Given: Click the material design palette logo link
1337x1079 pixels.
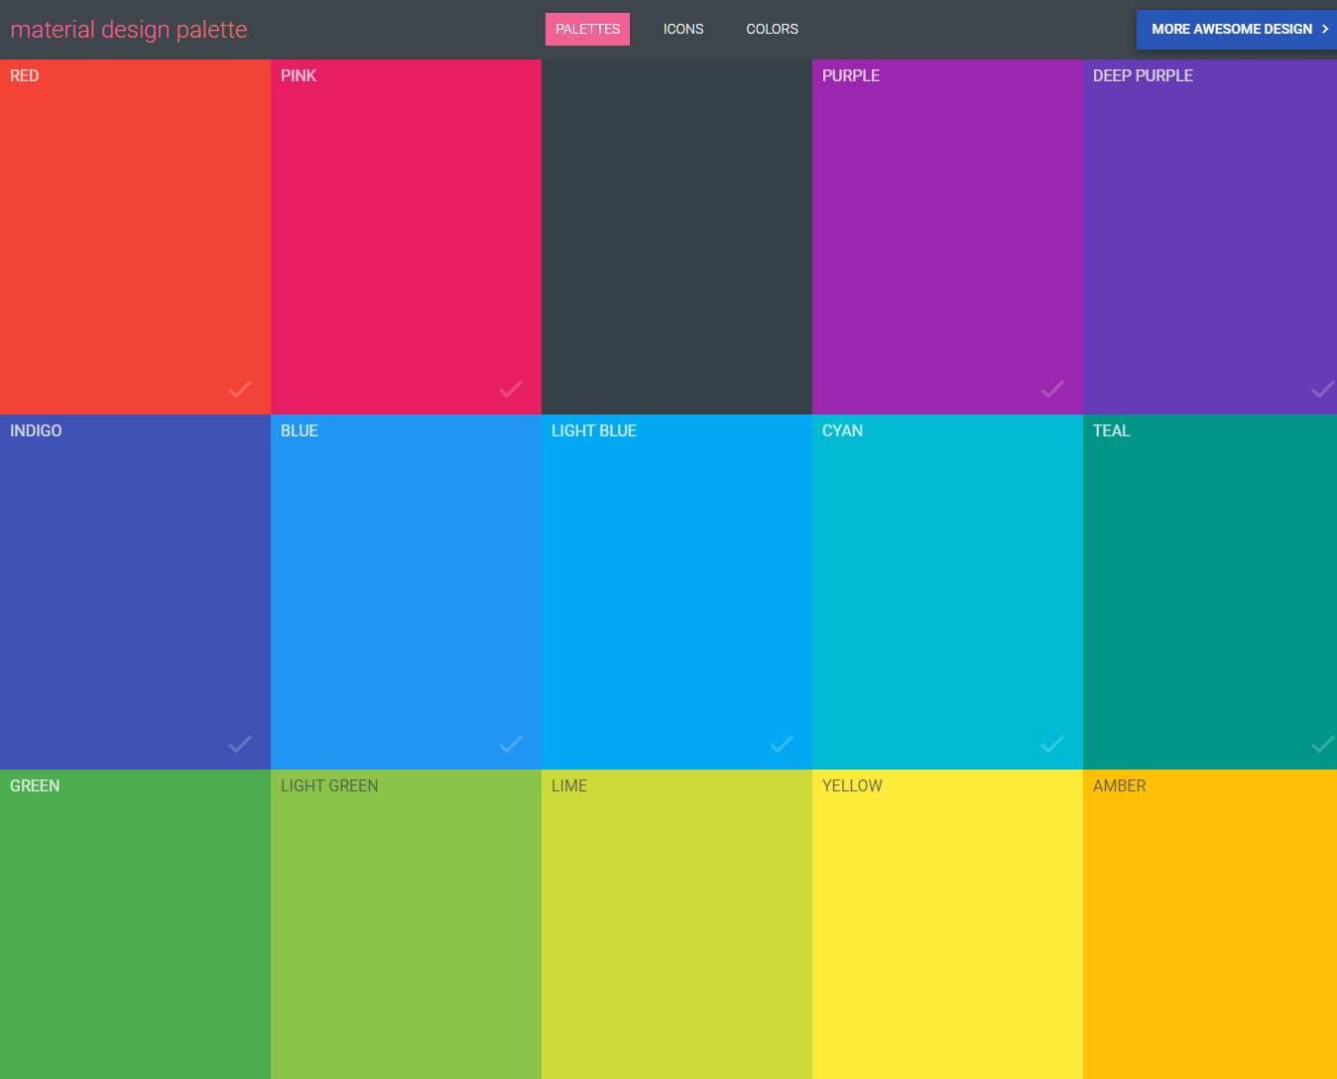Looking at the screenshot, I should (129, 29).
